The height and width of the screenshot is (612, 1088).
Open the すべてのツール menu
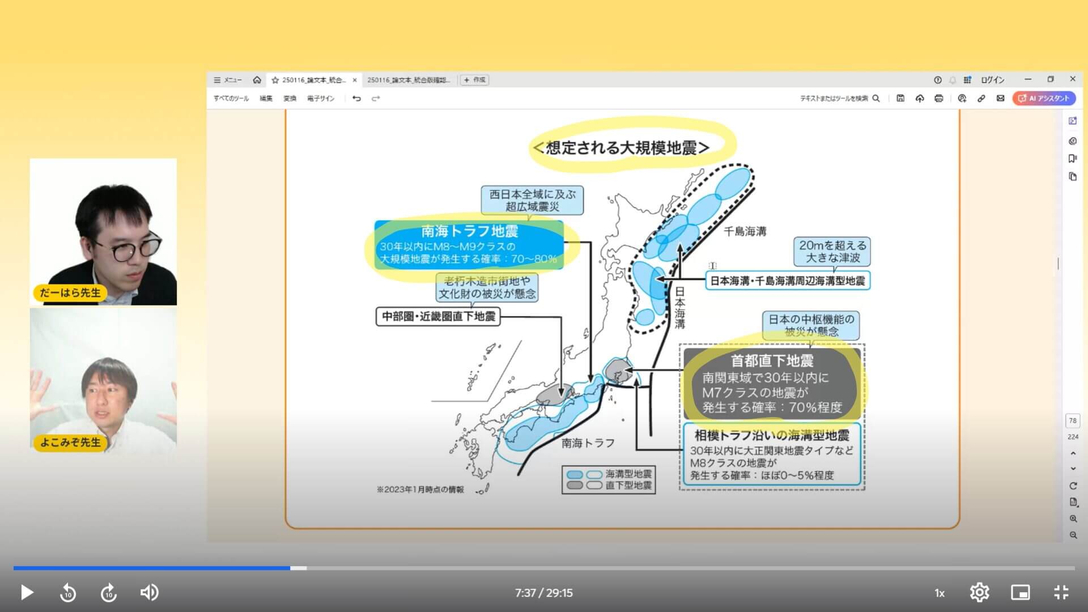(231, 99)
